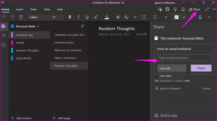217x121 pixels.
Task: Click the back arrow in title bar
Action: [x=3, y=2]
